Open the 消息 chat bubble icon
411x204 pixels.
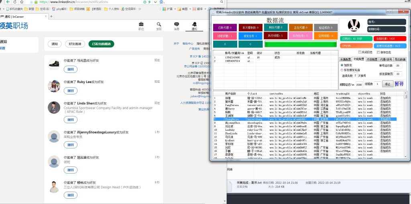[x=176, y=24]
